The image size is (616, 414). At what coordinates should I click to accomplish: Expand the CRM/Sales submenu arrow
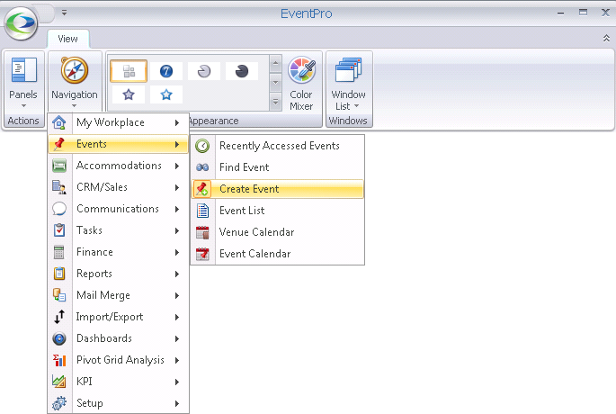(177, 187)
